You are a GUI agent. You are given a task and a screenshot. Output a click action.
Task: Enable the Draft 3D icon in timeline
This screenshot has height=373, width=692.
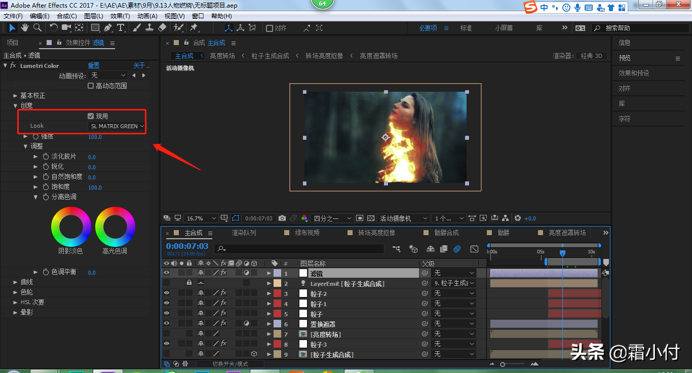tap(413, 249)
